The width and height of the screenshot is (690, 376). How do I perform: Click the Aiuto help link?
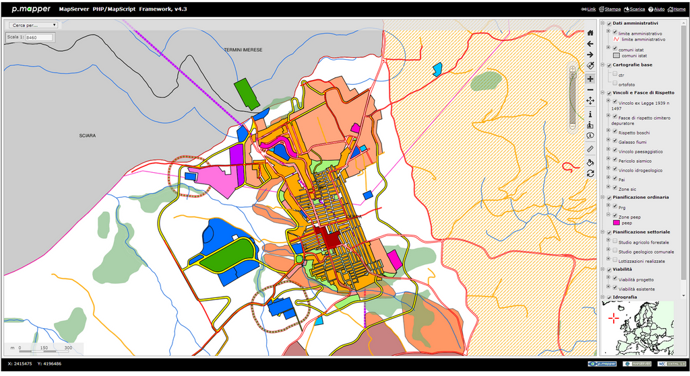tap(658, 9)
